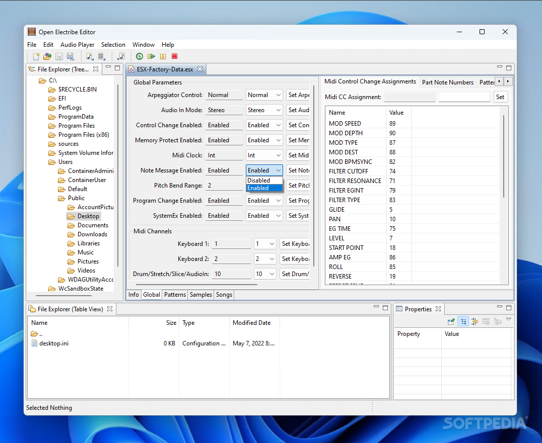The width and height of the screenshot is (542, 443).
Task: Start audio playback with the play icon
Action: click(151, 56)
